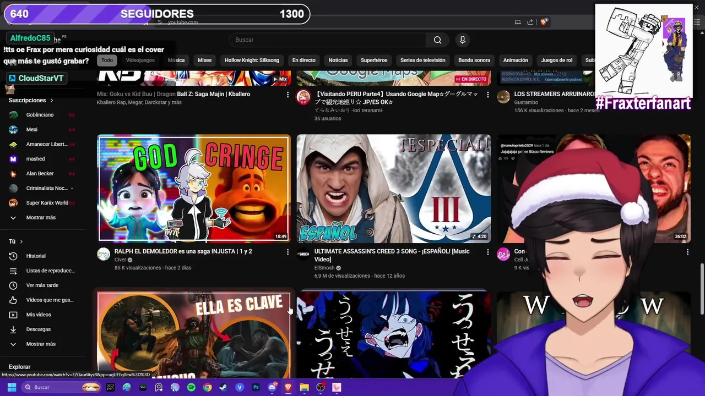Open options menu for Ralph el Demoledor video

coord(288,252)
